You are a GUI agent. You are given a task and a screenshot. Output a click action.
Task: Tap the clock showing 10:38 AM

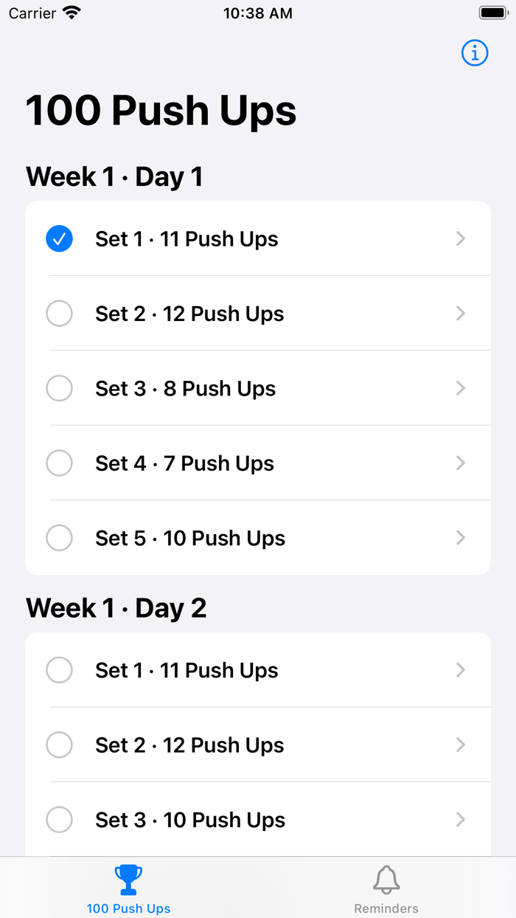(x=258, y=13)
